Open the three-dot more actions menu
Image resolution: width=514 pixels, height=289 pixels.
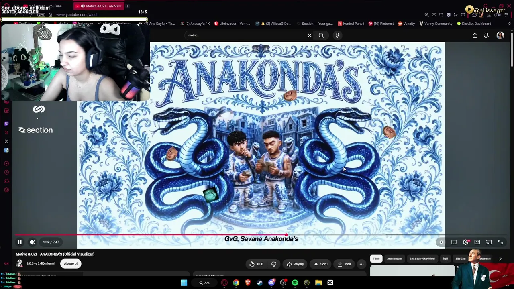(361, 264)
